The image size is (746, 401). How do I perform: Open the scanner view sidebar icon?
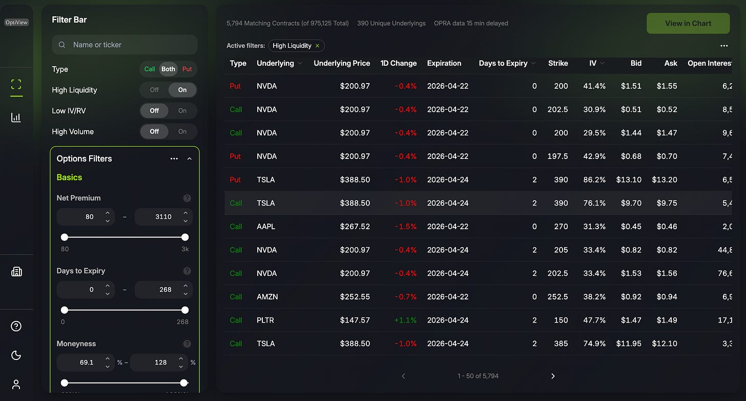(x=16, y=85)
